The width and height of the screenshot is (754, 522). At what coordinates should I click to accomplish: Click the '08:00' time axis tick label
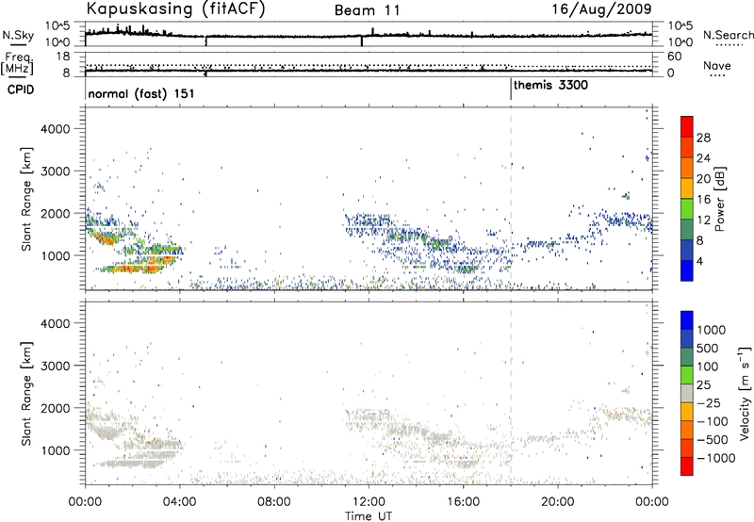[x=274, y=502]
